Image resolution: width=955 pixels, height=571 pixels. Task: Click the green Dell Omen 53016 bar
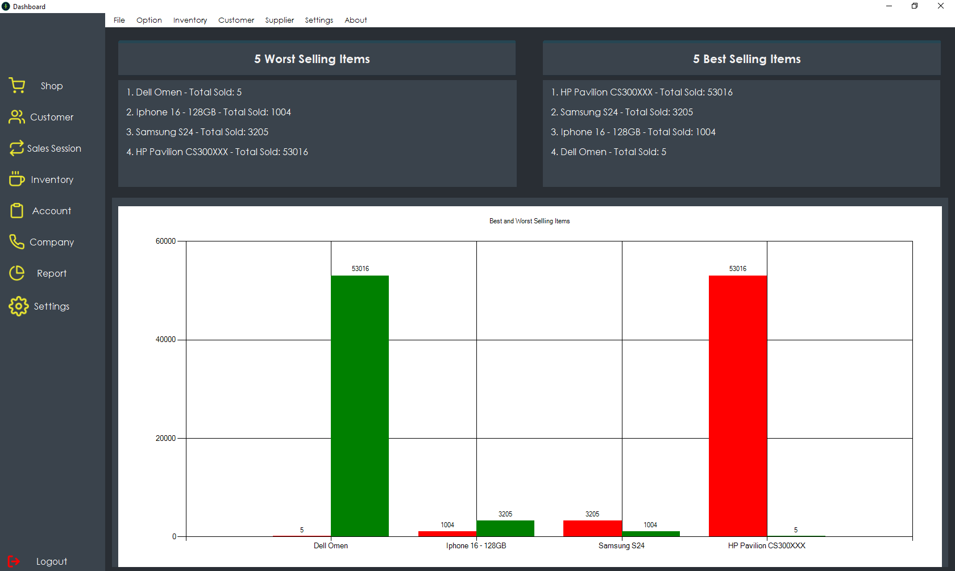(x=360, y=406)
